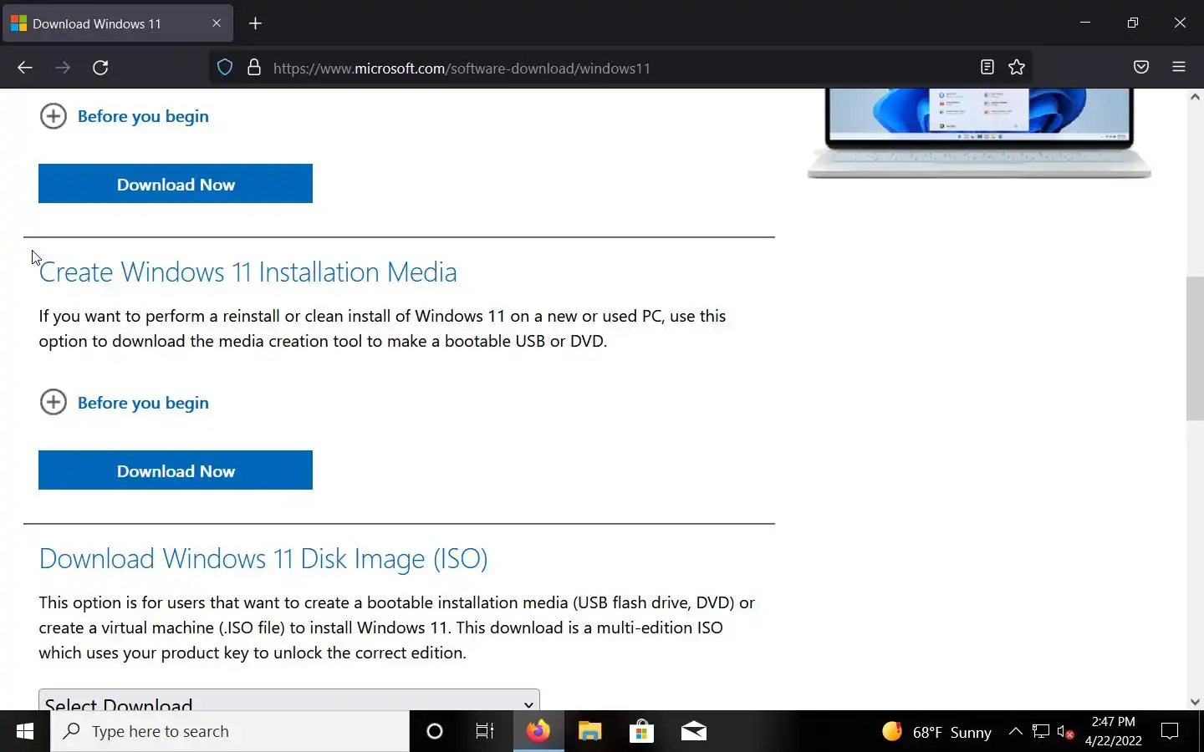This screenshot has height=752, width=1204.
Task: Open the Select Download dropdown
Action: (289, 700)
